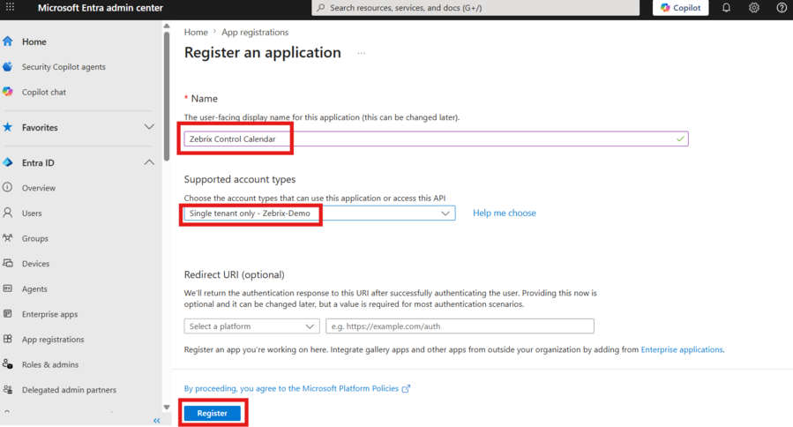Viewport: 793px width, 427px height.
Task: Click the sidebar vertical scrollbar thumb
Action: point(167,95)
